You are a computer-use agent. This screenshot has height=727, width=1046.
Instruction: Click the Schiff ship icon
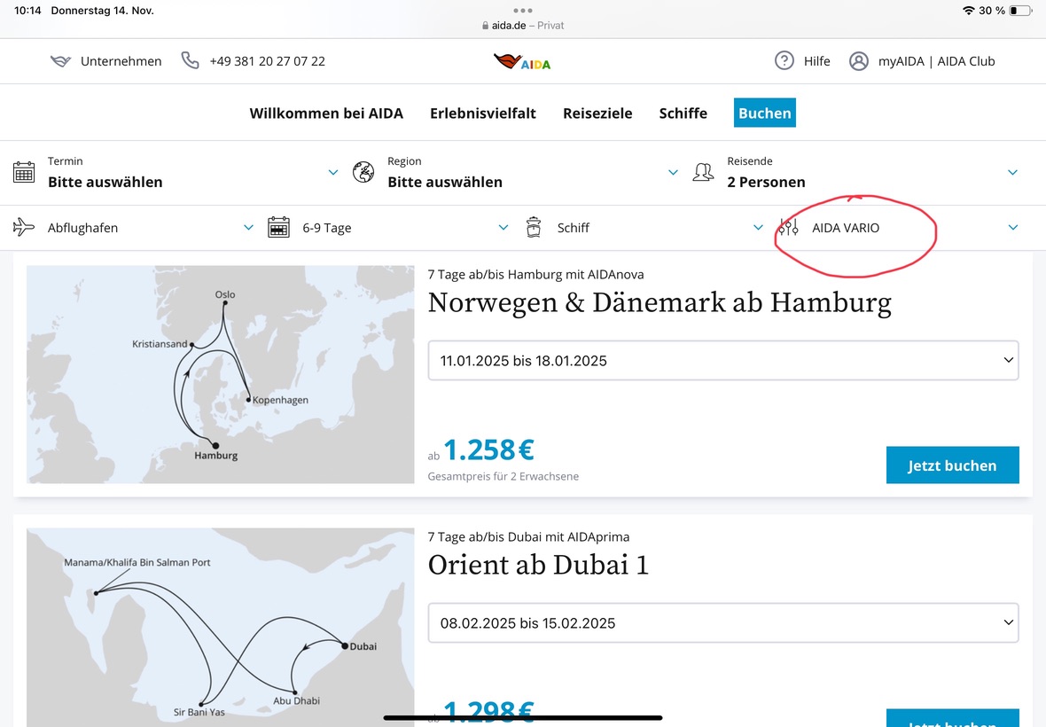pyautogui.click(x=534, y=228)
